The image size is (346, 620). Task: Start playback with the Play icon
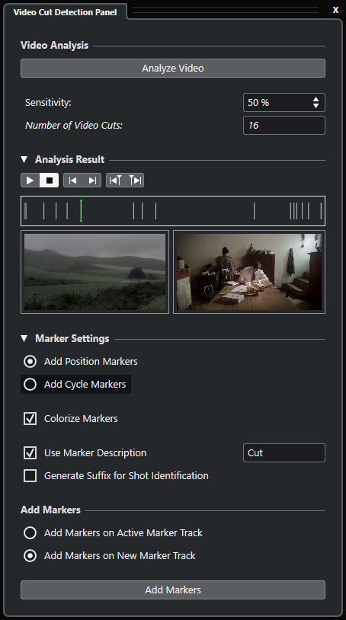click(30, 181)
